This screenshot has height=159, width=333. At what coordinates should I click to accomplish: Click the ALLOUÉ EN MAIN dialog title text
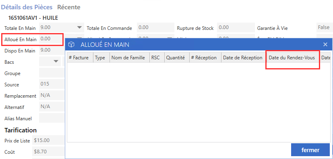tap(105, 44)
